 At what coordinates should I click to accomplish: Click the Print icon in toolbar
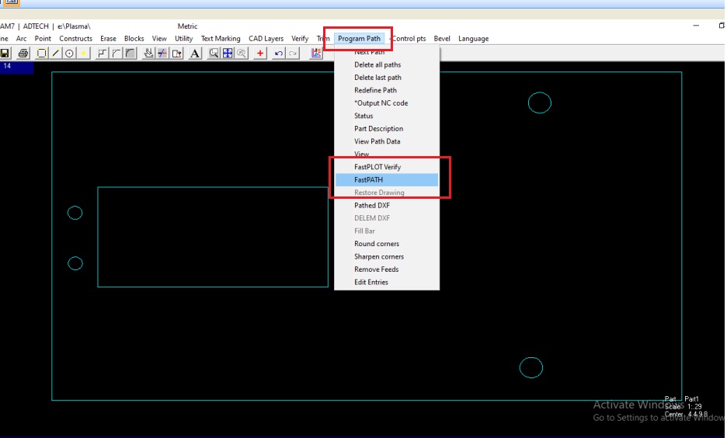click(23, 54)
